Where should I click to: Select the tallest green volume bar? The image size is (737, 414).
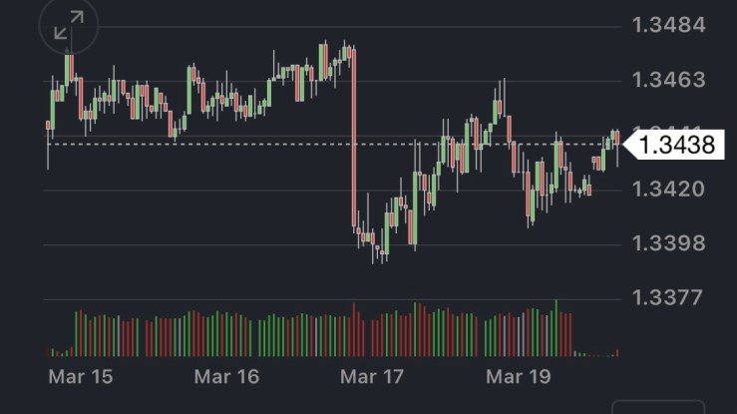pyautogui.click(x=556, y=327)
